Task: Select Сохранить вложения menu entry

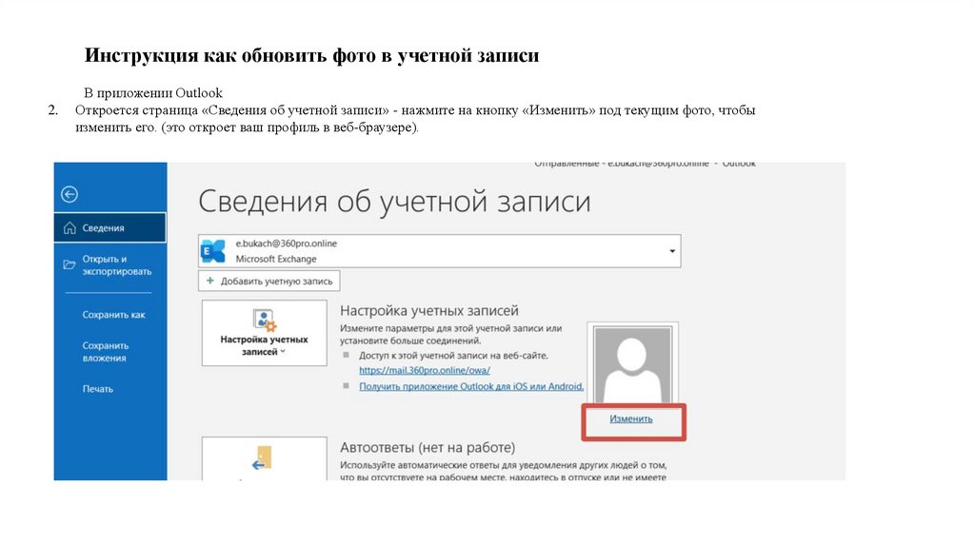Action: 105,352
